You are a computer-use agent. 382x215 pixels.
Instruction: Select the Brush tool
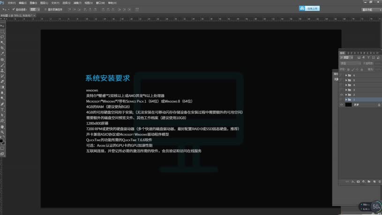pos(2,65)
